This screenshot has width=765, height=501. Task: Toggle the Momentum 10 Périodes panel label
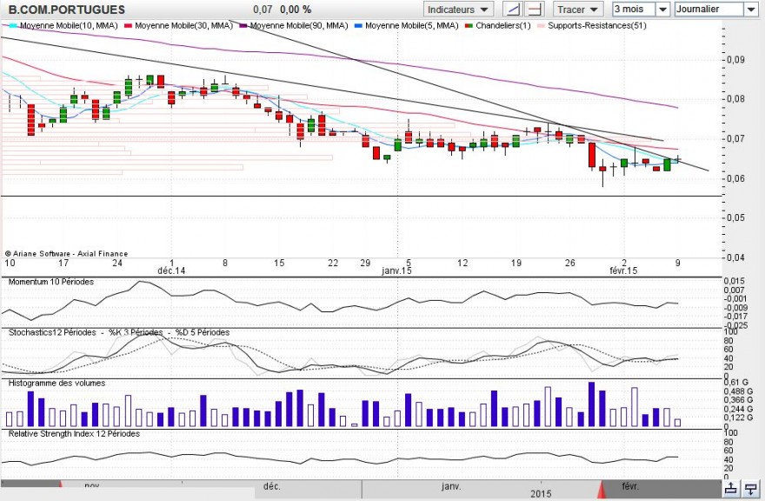49,281
